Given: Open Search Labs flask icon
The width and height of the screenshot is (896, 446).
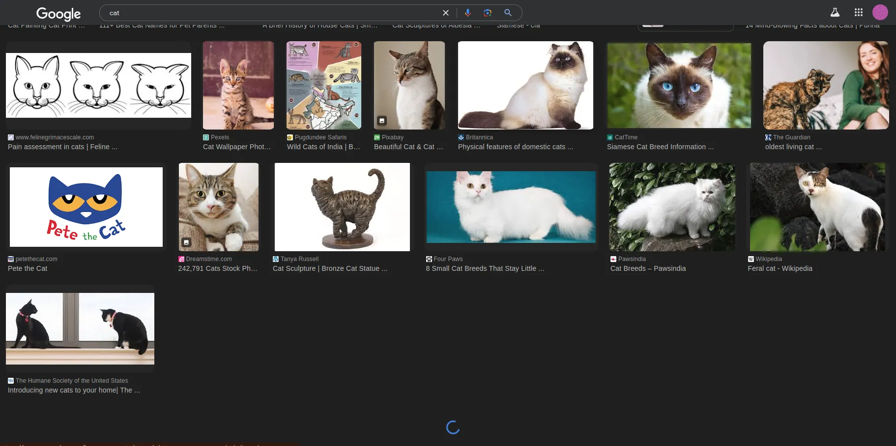Looking at the screenshot, I should [x=835, y=13].
